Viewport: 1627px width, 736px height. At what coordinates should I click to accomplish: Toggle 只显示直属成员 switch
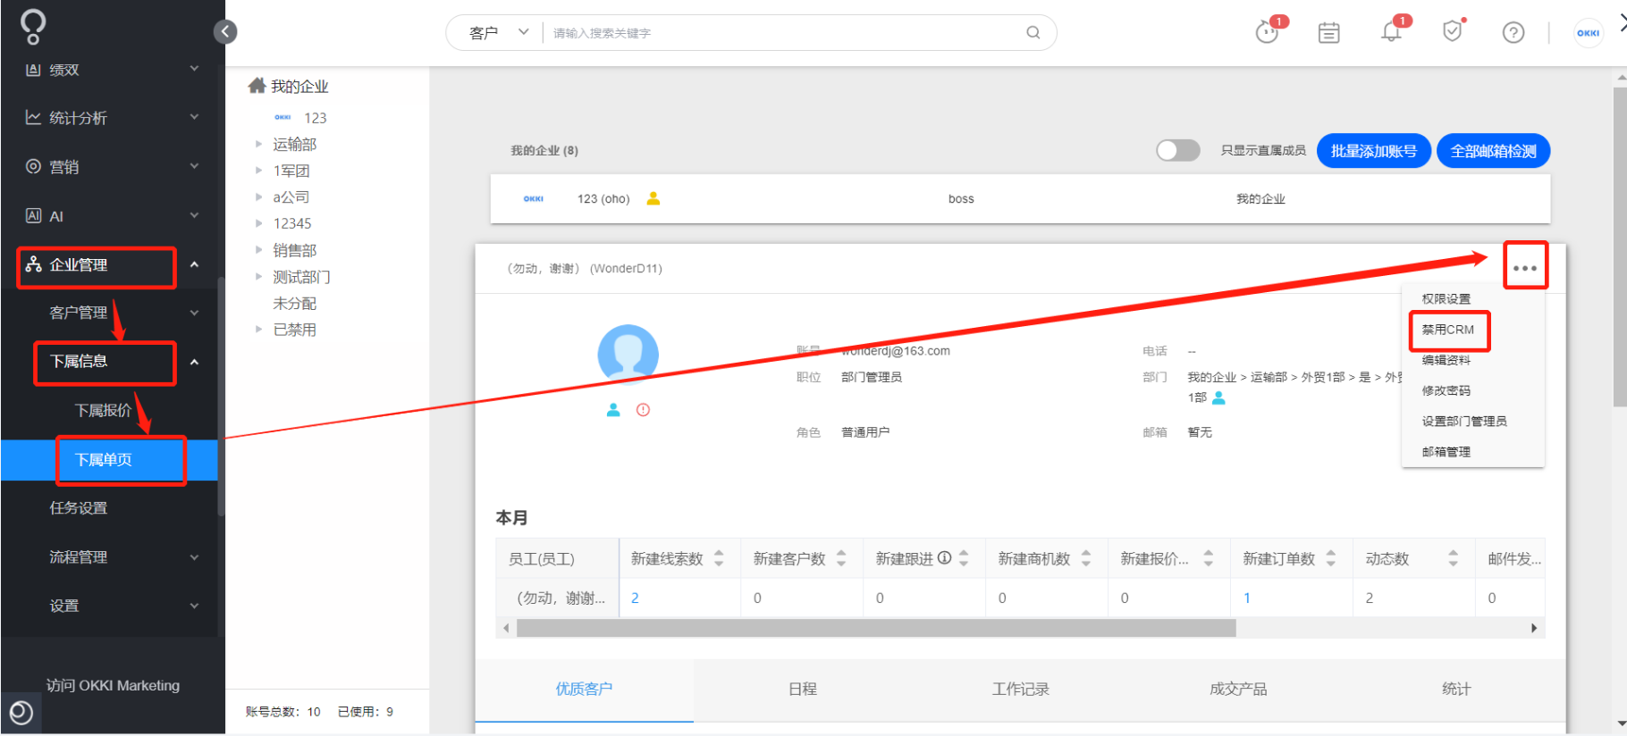click(x=1178, y=150)
